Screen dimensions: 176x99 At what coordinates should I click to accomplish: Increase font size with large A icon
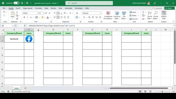(46, 13)
